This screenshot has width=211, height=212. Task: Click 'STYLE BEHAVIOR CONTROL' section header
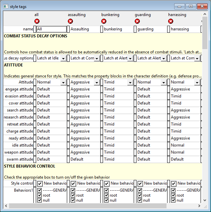[x=29, y=166]
